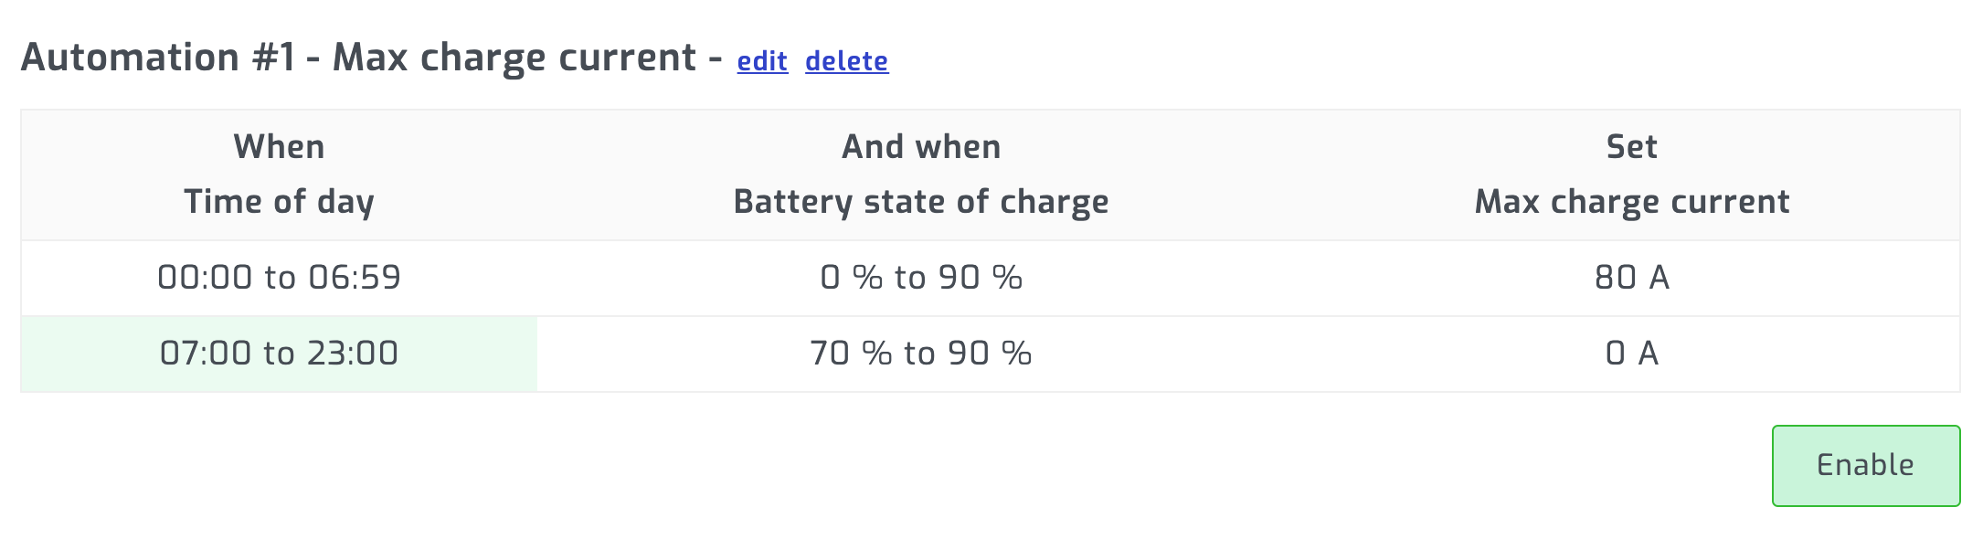Image resolution: width=1983 pixels, height=539 pixels.
Task: Click the 'When' header label
Action: click(279, 147)
